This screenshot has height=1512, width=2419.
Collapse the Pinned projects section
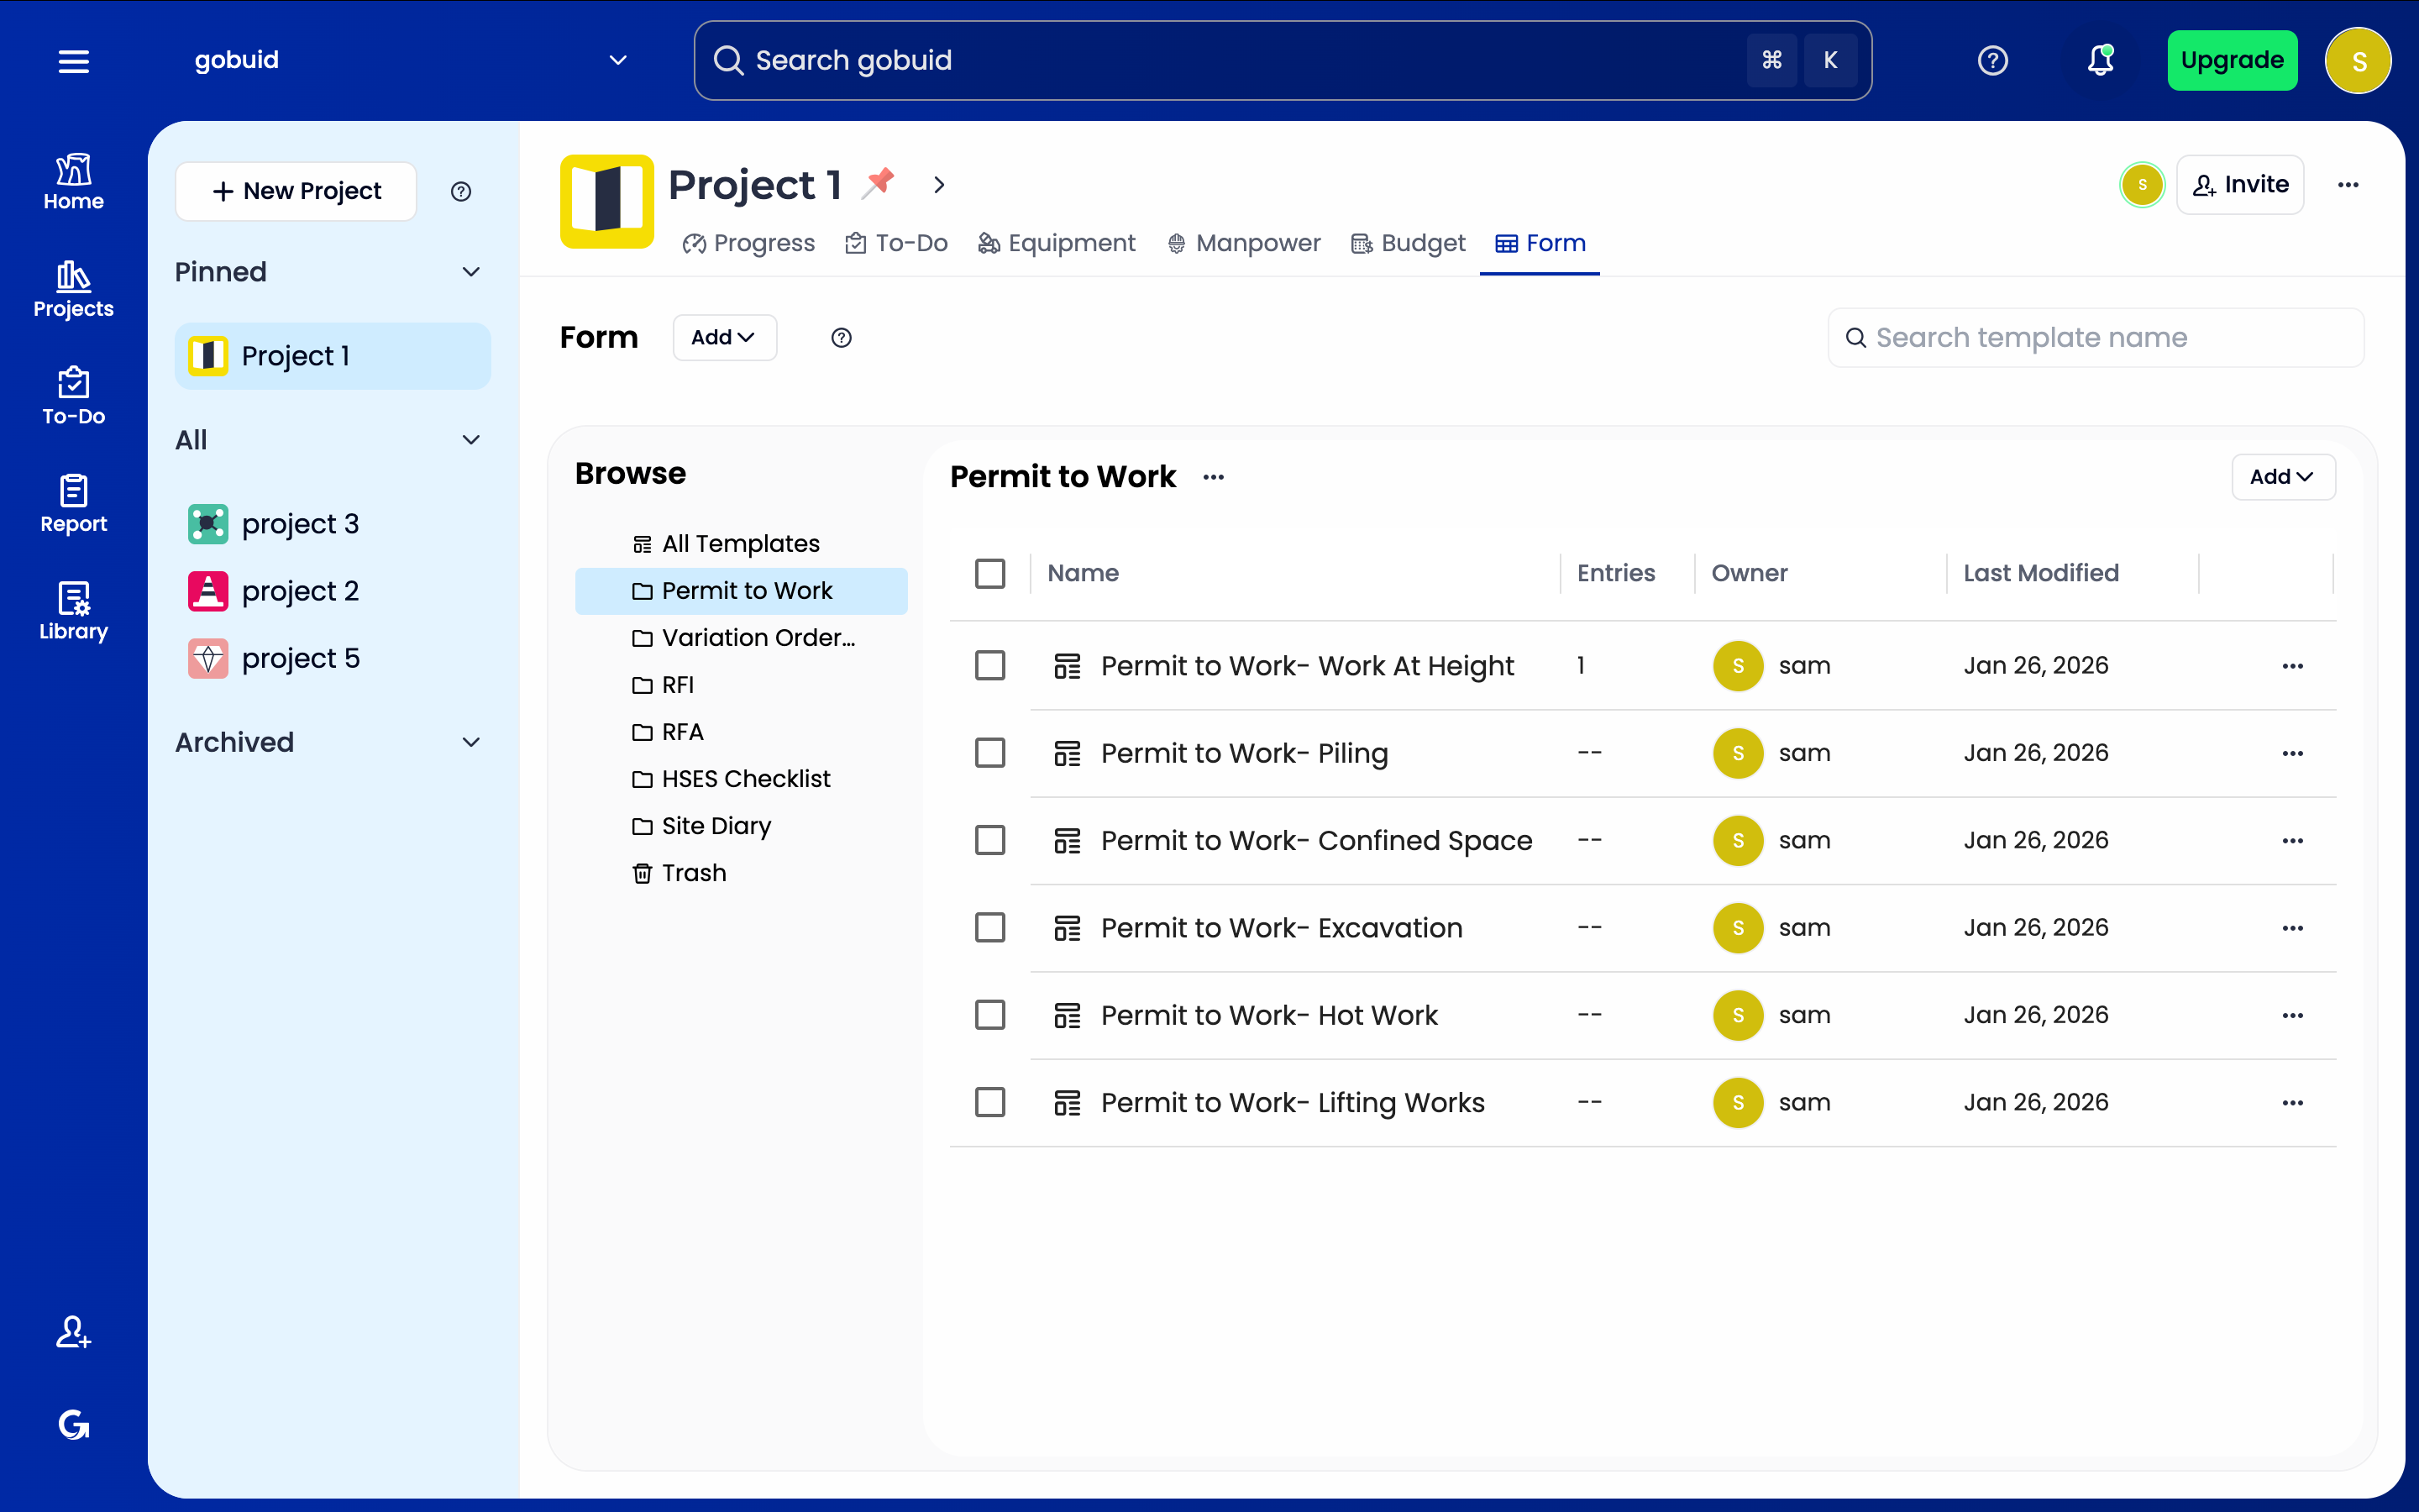pos(471,272)
